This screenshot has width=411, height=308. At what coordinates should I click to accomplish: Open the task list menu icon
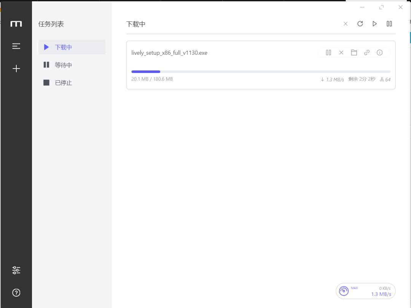pyautogui.click(x=16, y=46)
